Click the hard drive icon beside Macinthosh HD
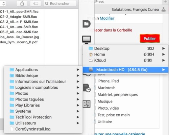Viewport: 169px width, 135px height. 91,69
